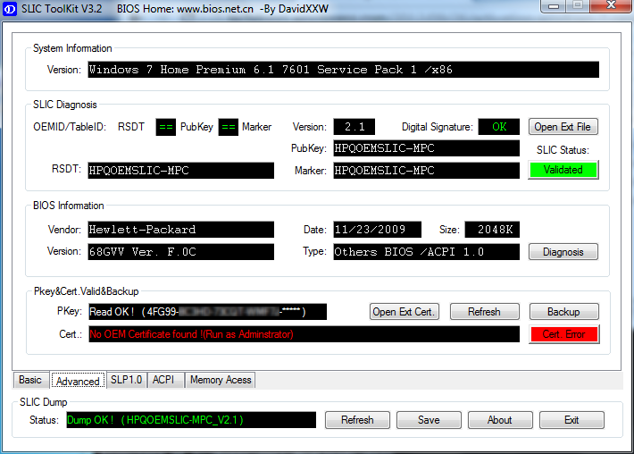Screen dimensions: 634x454
Task: Click the PubKey field showing HPQOEMSLIC-MPC
Action: (426, 148)
